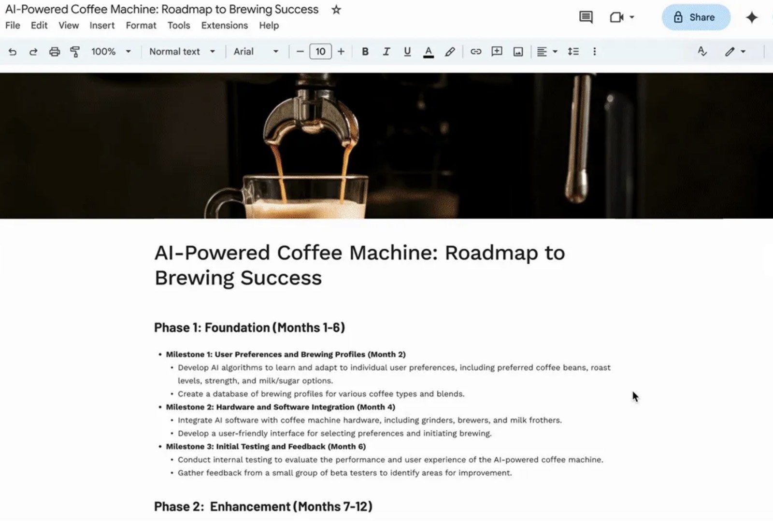Click the Insert link icon
This screenshot has height=521, width=773.
point(475,52)
